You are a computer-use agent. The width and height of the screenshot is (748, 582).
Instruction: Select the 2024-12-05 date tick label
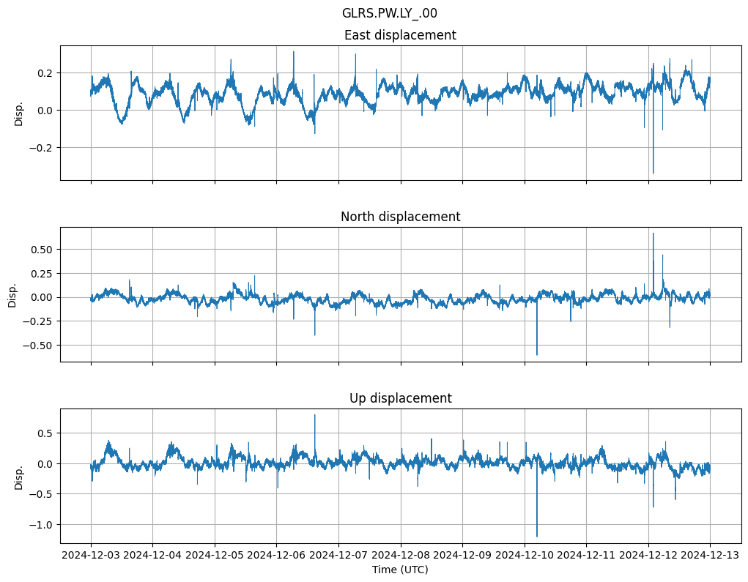[x=215, y=556]
